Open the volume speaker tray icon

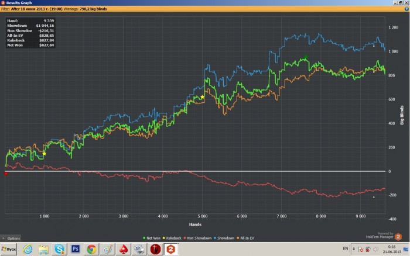376,249
